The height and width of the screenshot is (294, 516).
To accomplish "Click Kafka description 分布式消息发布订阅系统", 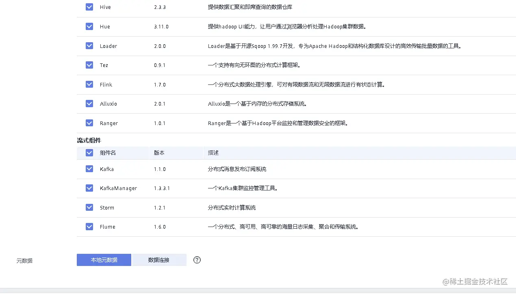I will click(x=237, y=169).
